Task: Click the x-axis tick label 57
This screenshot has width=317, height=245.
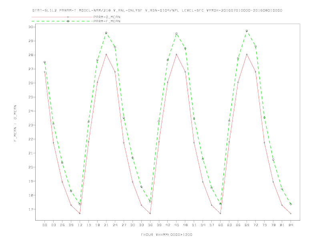Action: 212,225
